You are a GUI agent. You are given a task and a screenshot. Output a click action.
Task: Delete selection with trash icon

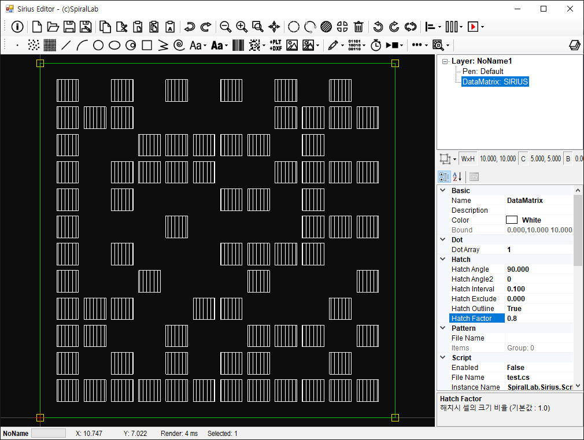point(358,27)
